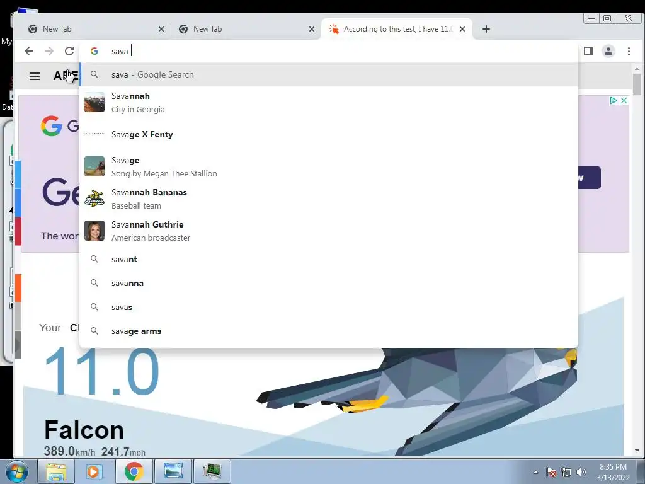This screenshot has height=484, width=645.
Task: Show hidden system tray icons
Action: pyautogui.click(x=535, y=472)
